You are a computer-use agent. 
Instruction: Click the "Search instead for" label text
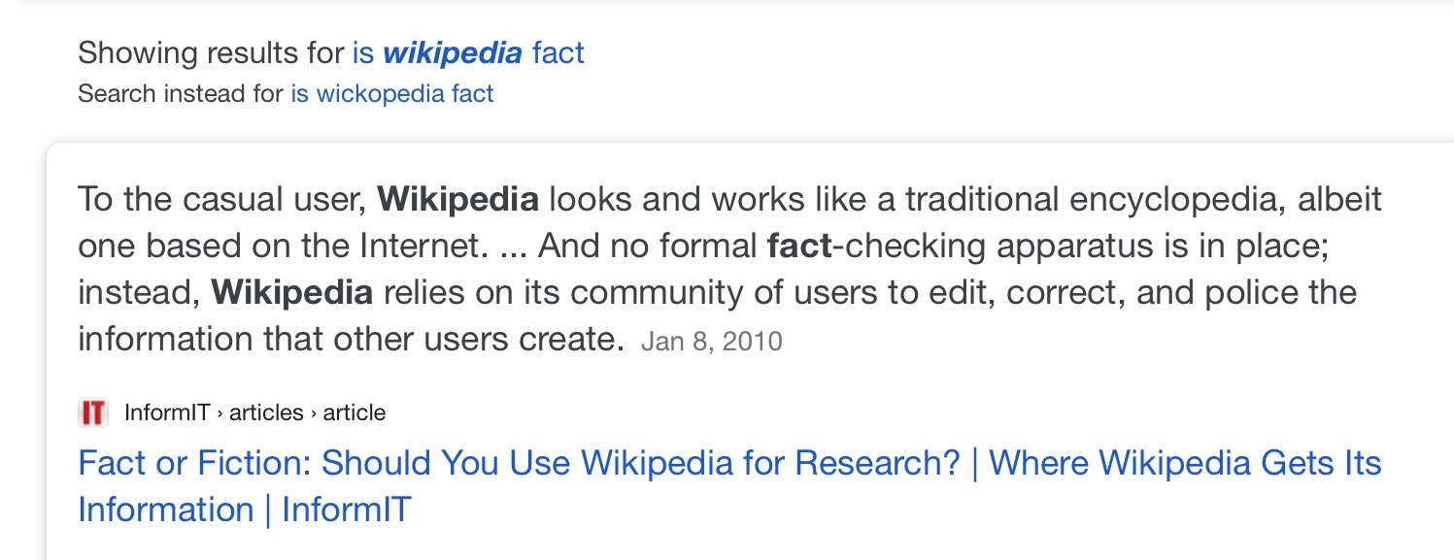[x=181, y=94]
